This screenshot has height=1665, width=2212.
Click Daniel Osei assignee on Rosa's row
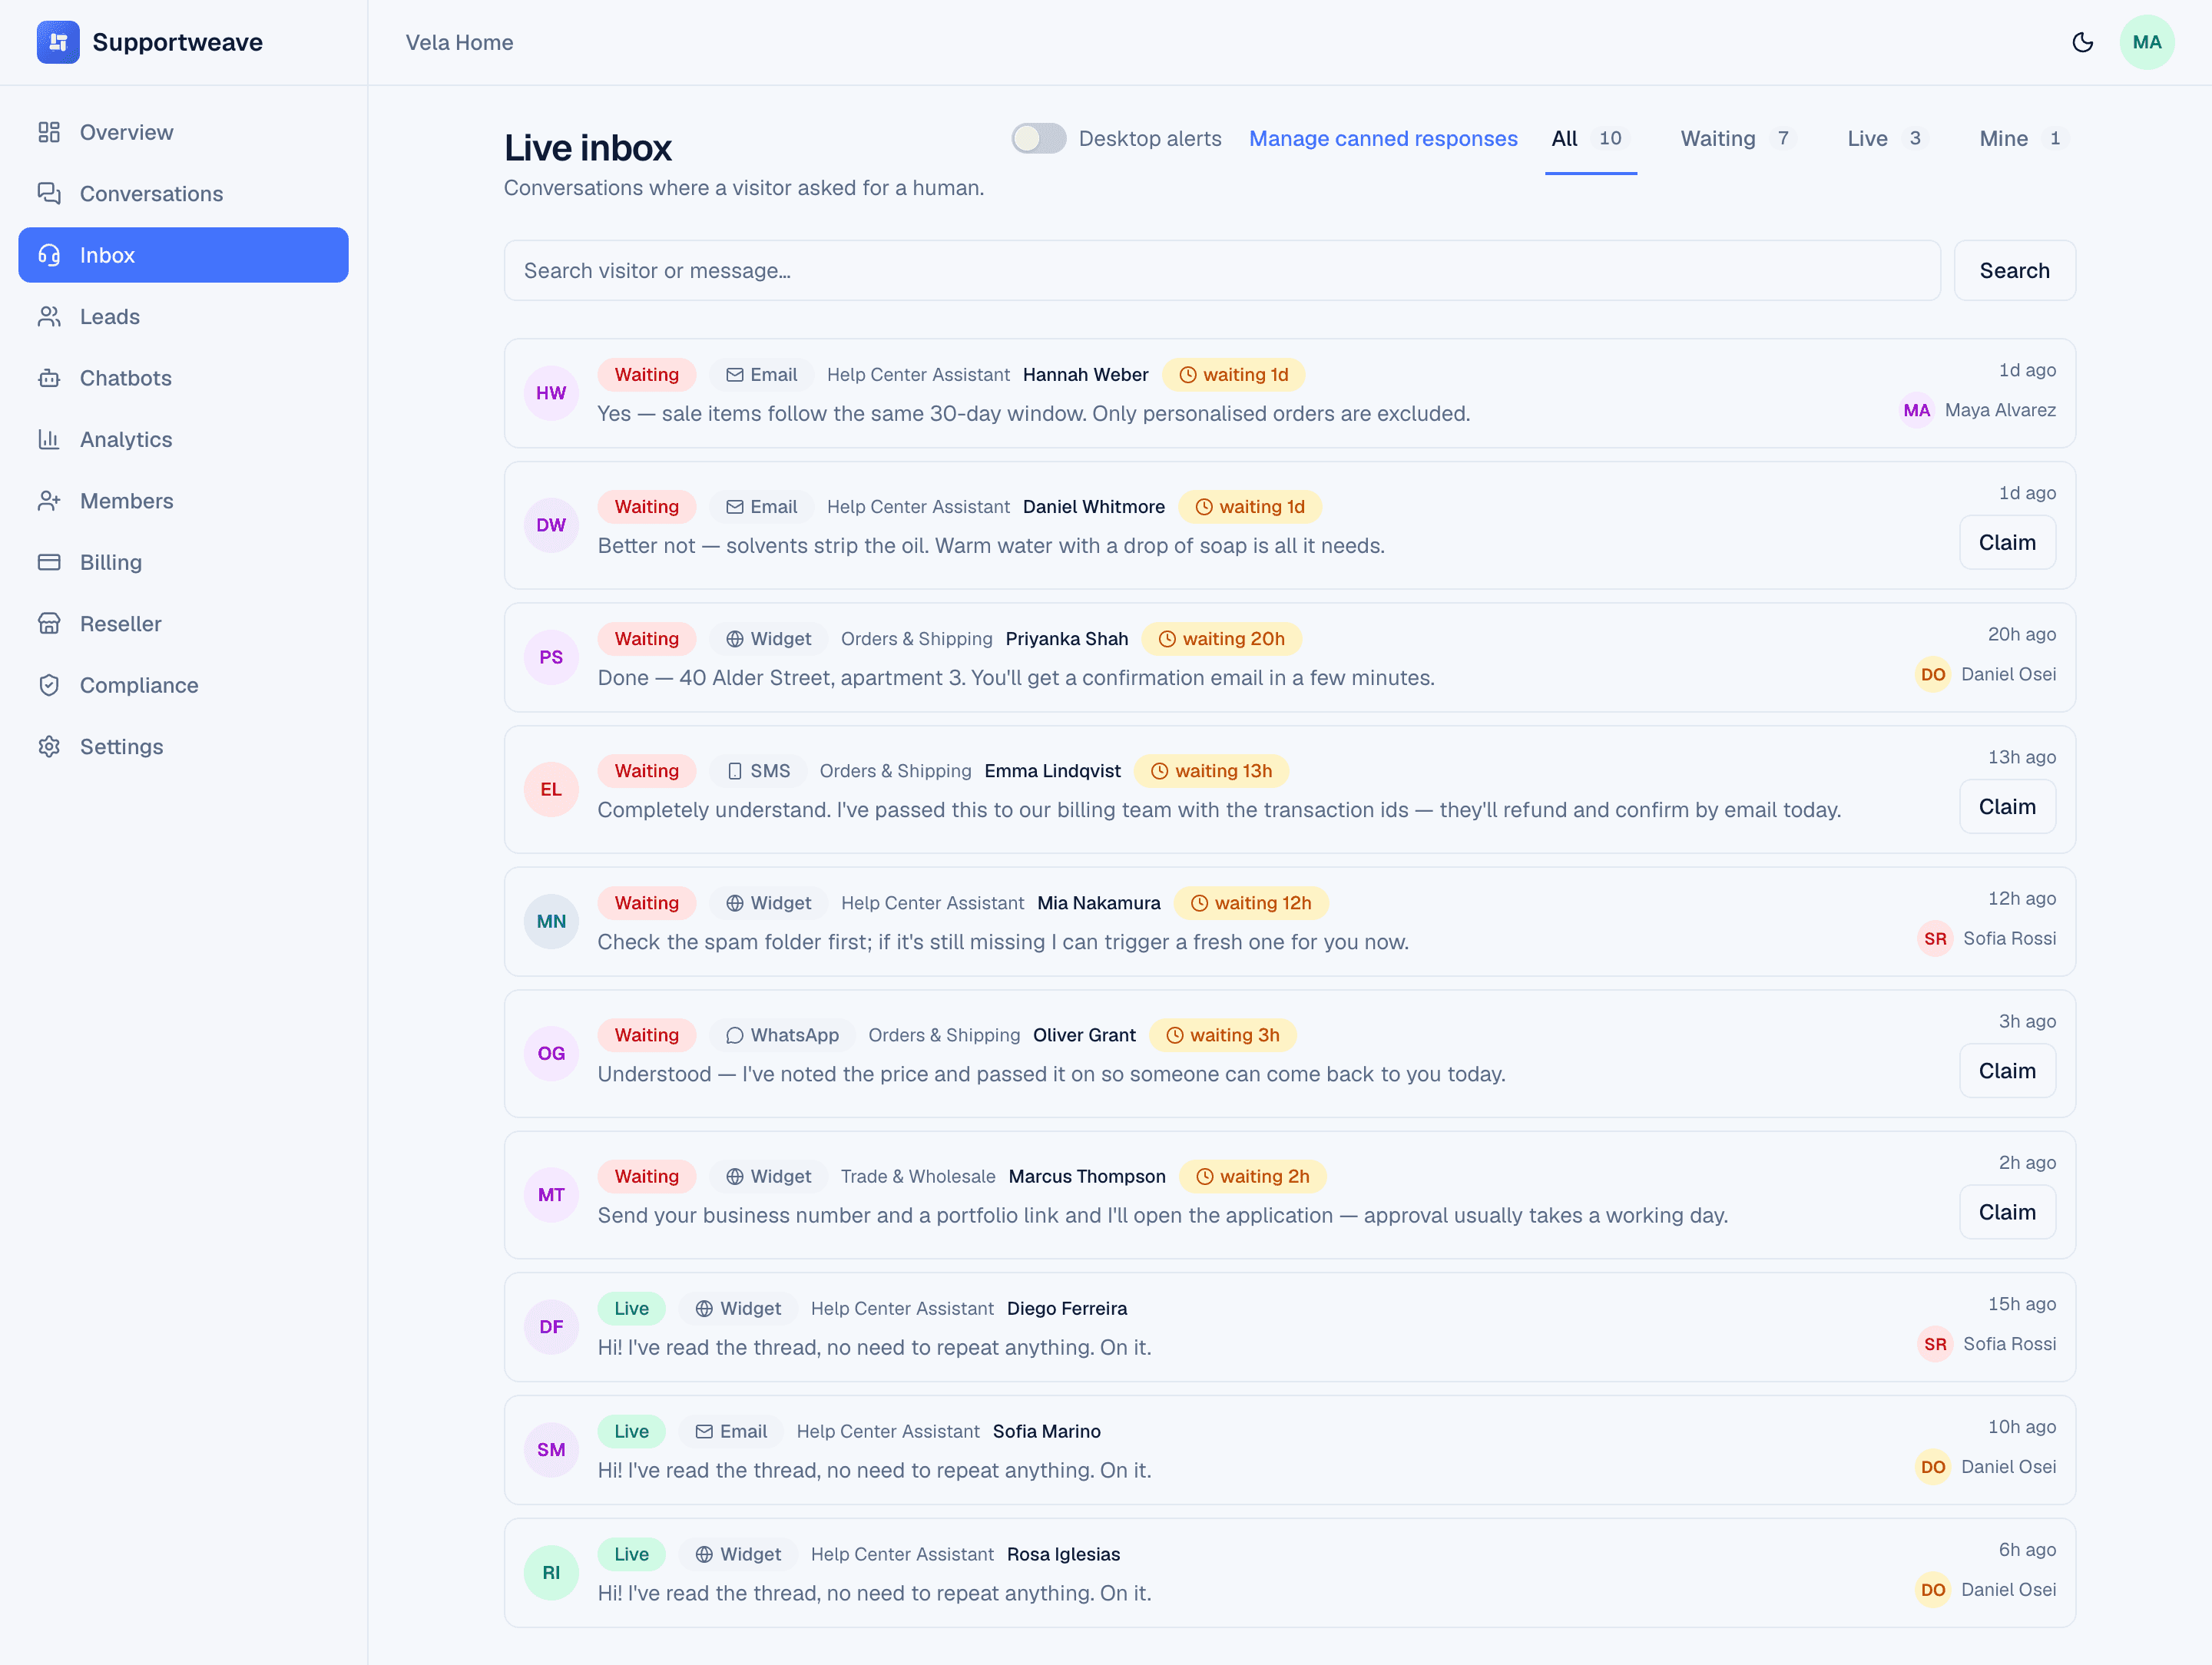tap(1985, 1589)
